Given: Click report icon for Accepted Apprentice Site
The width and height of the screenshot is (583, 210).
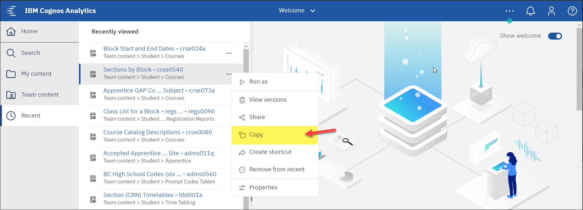Looking at the screenshot, I should [93, 158].
